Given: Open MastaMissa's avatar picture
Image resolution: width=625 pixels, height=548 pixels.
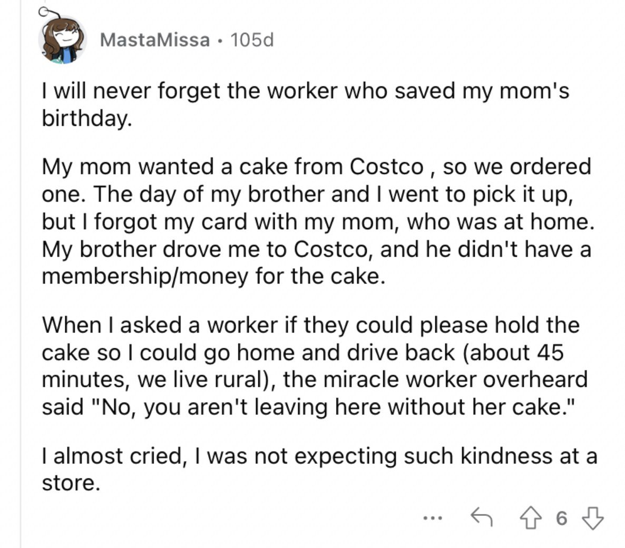Looking at the screenshot, I should (63, 40).
